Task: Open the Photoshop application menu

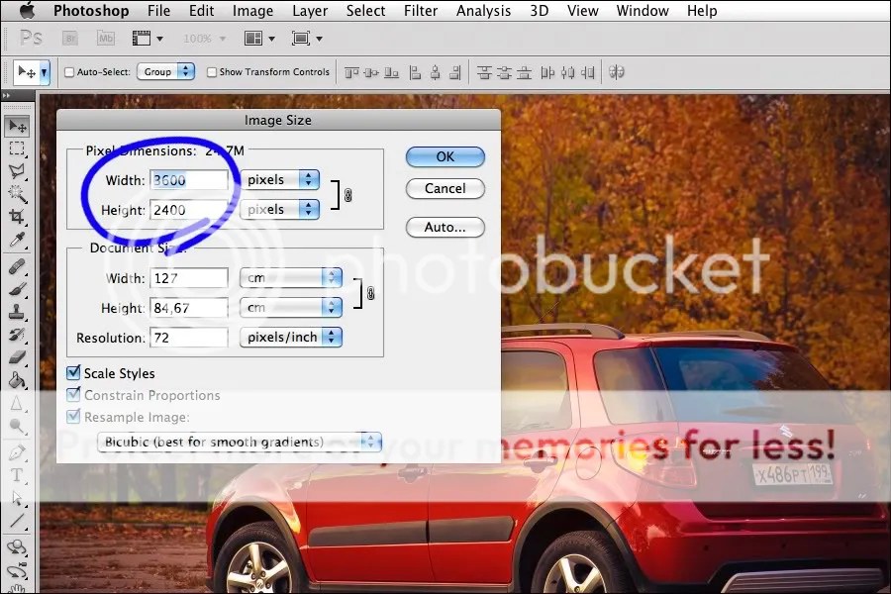Action: click(x=91, y=11)
